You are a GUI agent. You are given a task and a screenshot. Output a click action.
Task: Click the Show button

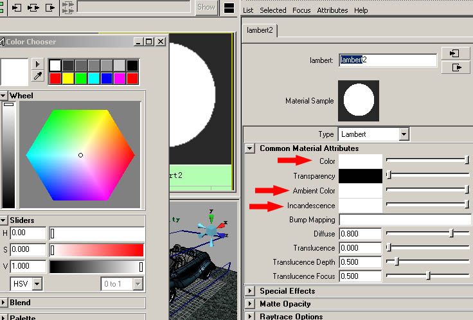pyautogui.click(x=206, y=7)
